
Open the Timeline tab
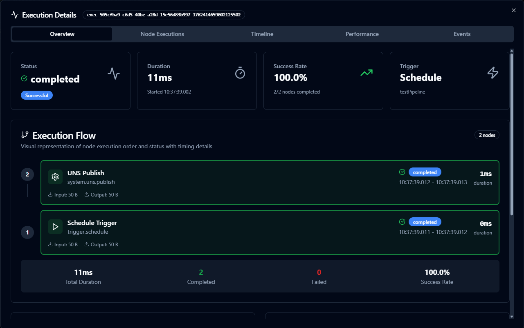262,34
